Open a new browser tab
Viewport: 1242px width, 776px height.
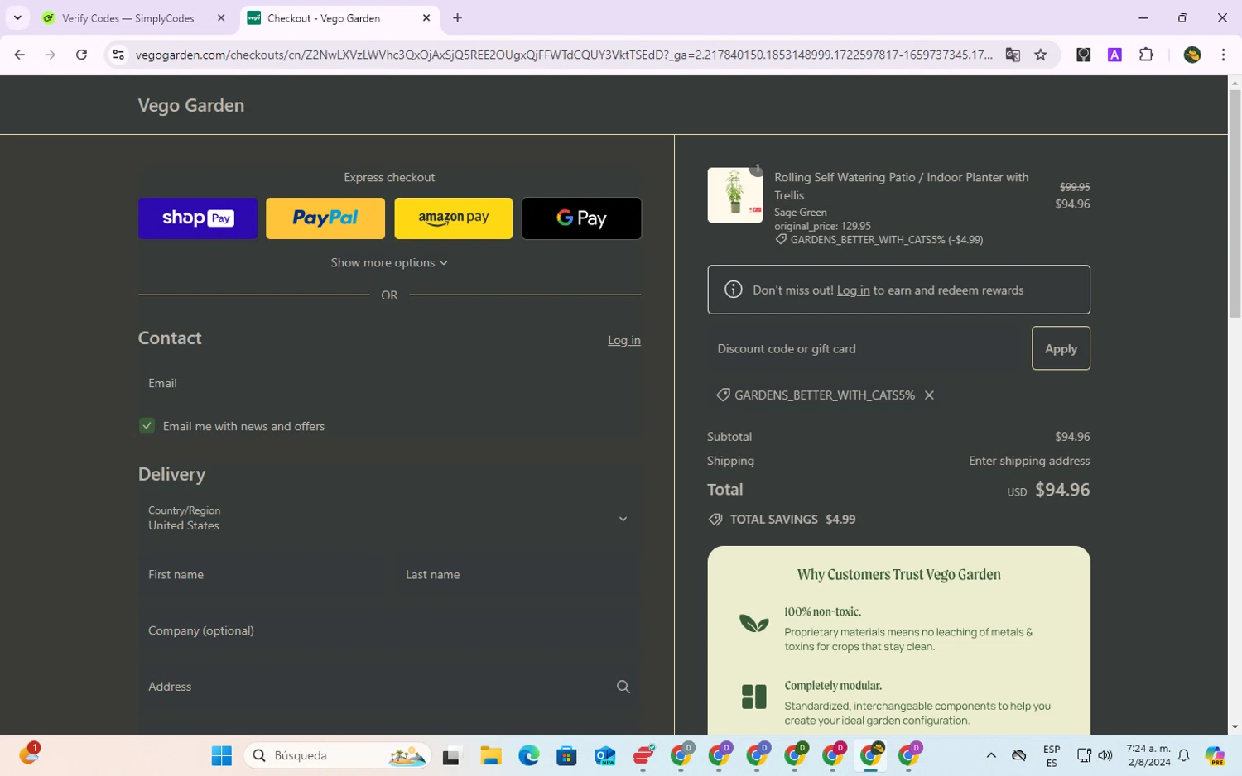pos(457,17)
